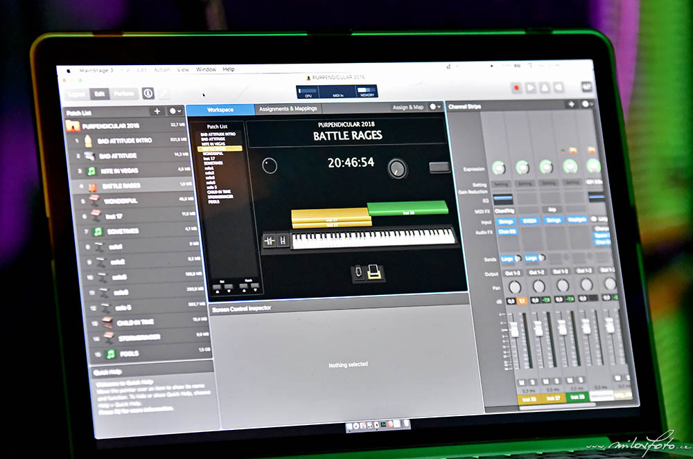Click the tuner icon at toolbar right
The width and height of the screenshot is (693, 459).
tap(586, 87)
